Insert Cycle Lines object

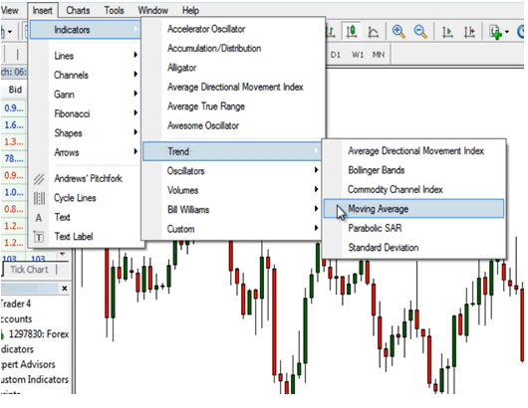pos(75,198)
